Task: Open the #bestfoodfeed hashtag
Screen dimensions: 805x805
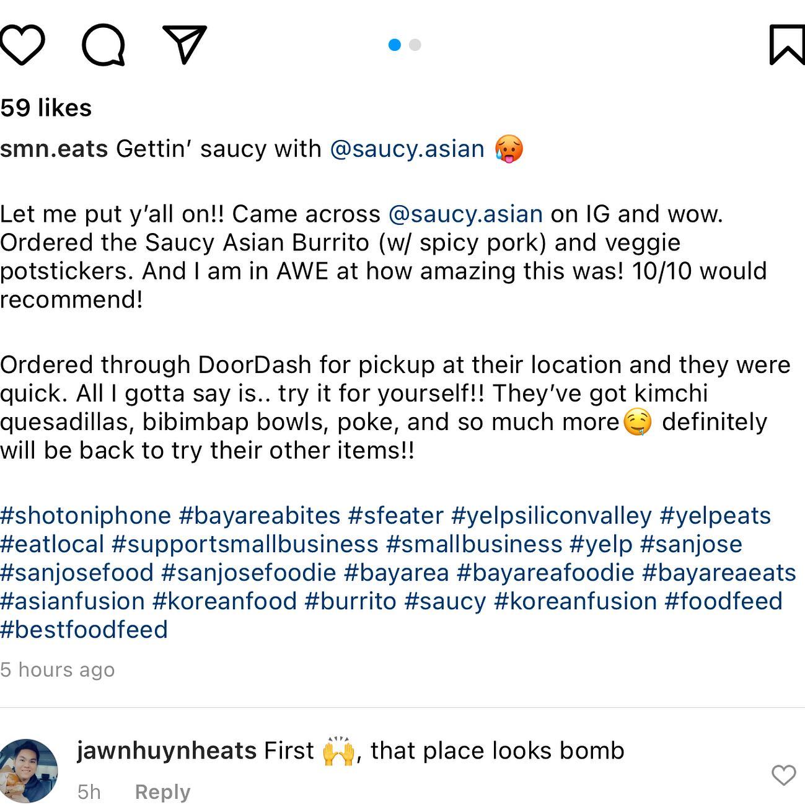Action: pyautogui.click(x=84, y=630)
